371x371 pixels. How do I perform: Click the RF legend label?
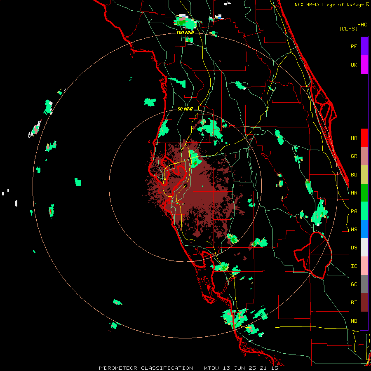coord(354,46)
